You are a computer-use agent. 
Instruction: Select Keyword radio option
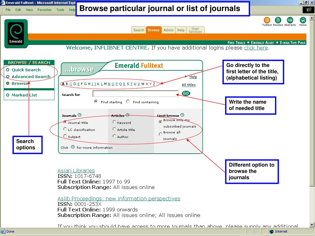click(114, 122)
